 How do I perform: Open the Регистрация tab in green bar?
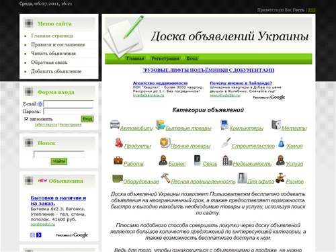click(165, 58)
